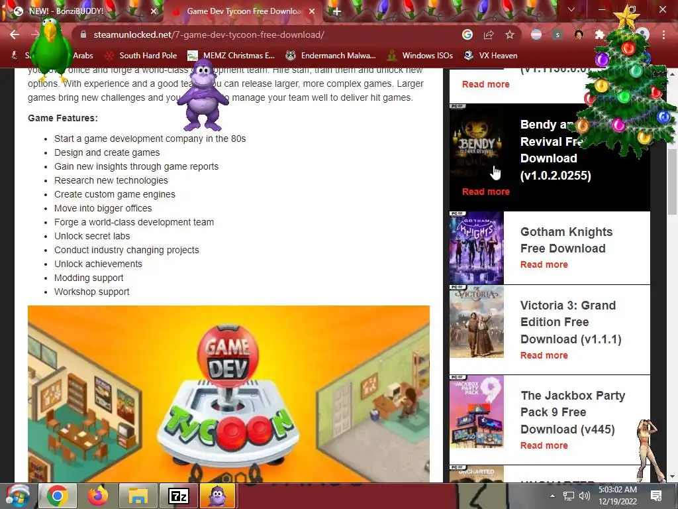Open the Extensions puzzle piece icon

click(x=599, y=34)
